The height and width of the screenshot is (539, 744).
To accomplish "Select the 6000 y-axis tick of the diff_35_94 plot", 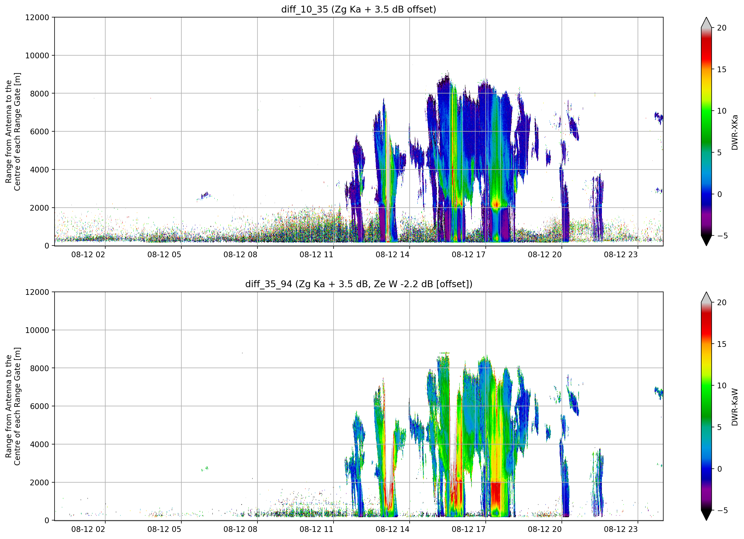I will tap(39, 406).
